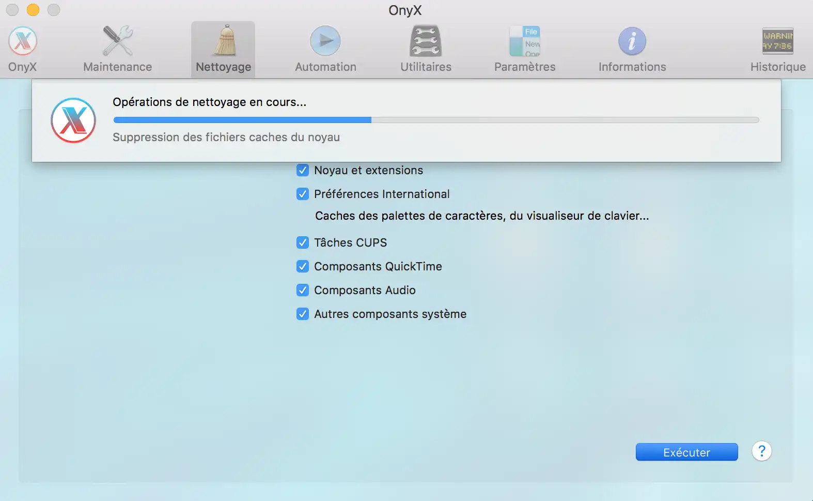Viewport: 813px width, 501px height.
Task: Toggle the Composants Audio checkbox
Action: pyautogui.click(x=303, y=290)
